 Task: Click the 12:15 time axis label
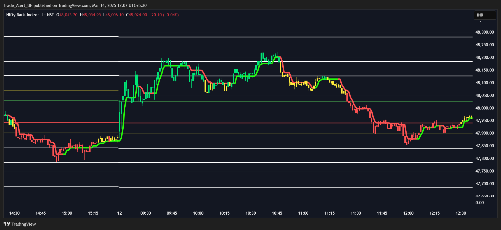435,213
